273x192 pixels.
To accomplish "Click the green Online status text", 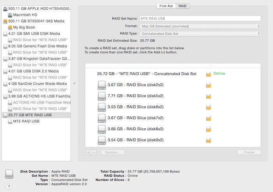I will [x=219, y=73].
